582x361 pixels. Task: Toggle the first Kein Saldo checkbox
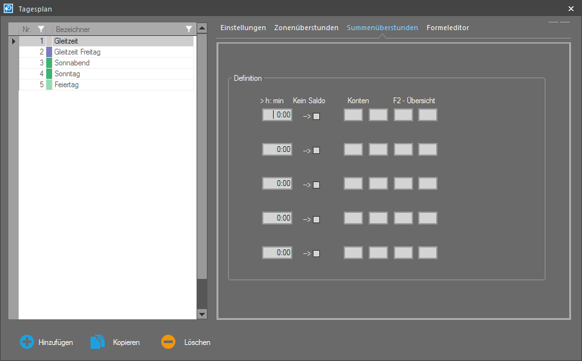pyautogui.click(x=316, y=116)
